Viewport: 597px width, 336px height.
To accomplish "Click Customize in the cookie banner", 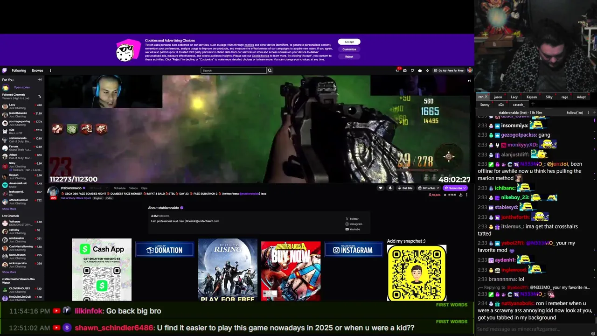I will (x=349, y=49).
